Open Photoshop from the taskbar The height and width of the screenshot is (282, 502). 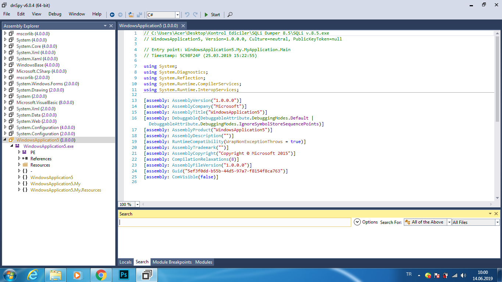point(124,275)
